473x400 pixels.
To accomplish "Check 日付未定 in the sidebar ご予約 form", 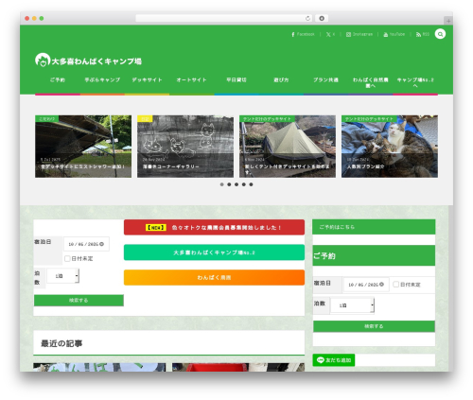I will coord(395,285).
